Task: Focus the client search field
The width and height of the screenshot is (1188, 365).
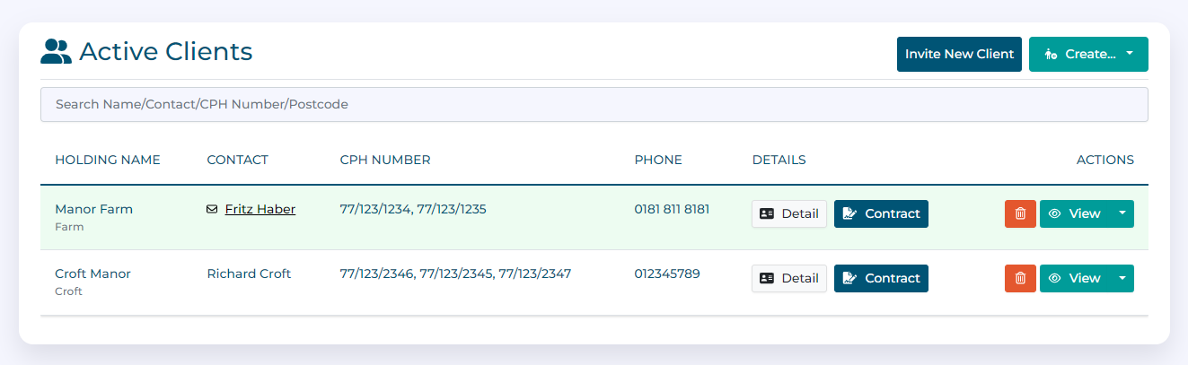Action: pyautogui.click(x=594, y=104)
